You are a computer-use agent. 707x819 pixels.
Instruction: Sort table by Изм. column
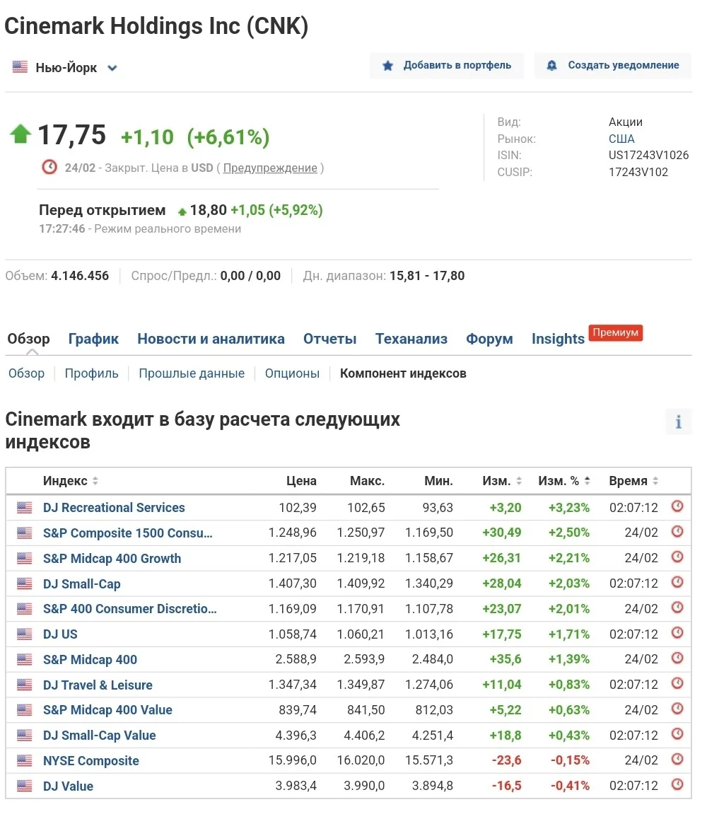502,481
